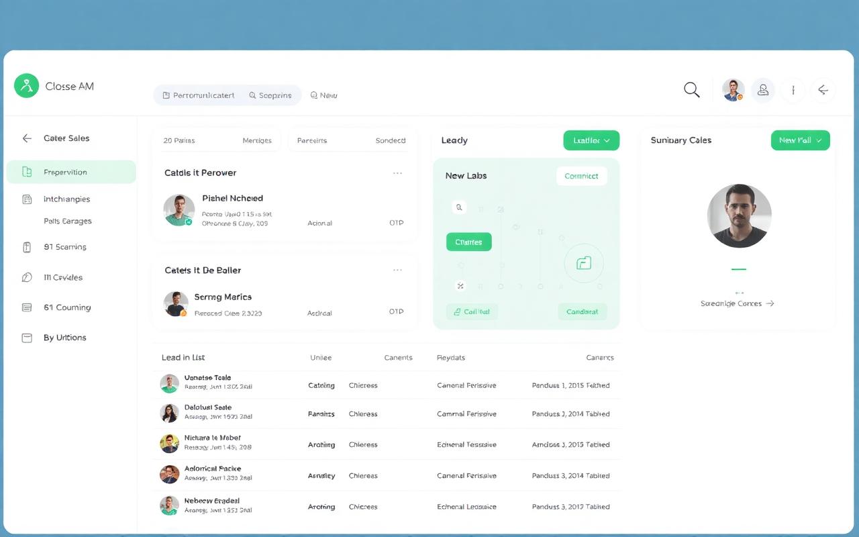The width and height of the screenshot is (859, 537).
Task: Open the New Pall dropdown button
Action: tap(801, 140)
